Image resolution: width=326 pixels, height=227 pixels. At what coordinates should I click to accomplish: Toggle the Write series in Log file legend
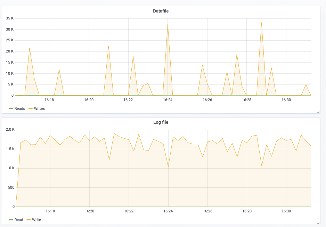(x=36, y=220)
